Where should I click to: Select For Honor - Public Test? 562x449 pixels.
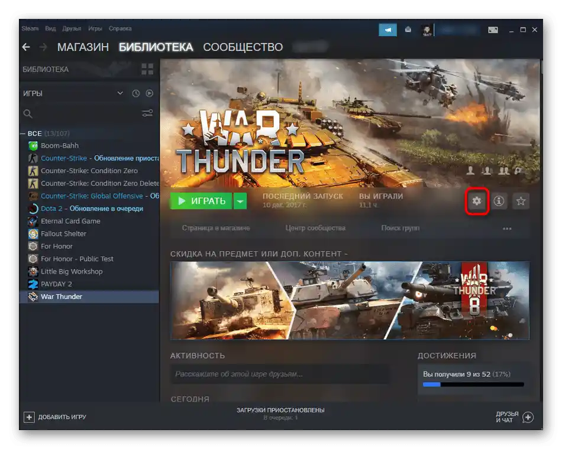pos(89,259)
